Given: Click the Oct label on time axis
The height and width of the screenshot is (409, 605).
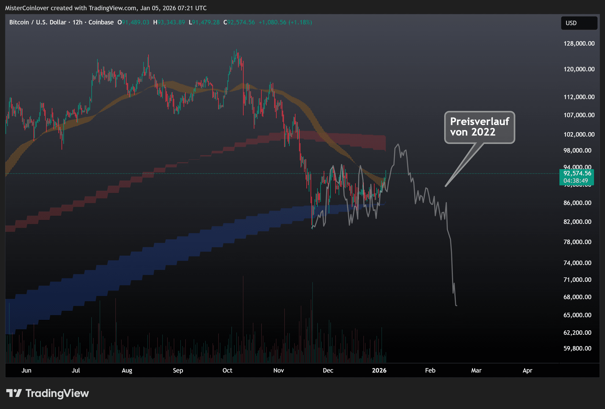Looking at the screenshot, I should 227,370.
